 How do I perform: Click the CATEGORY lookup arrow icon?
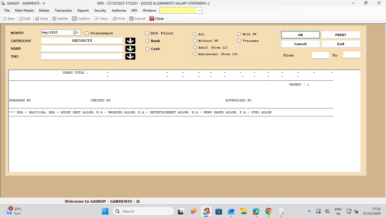(x=130, y=41)
